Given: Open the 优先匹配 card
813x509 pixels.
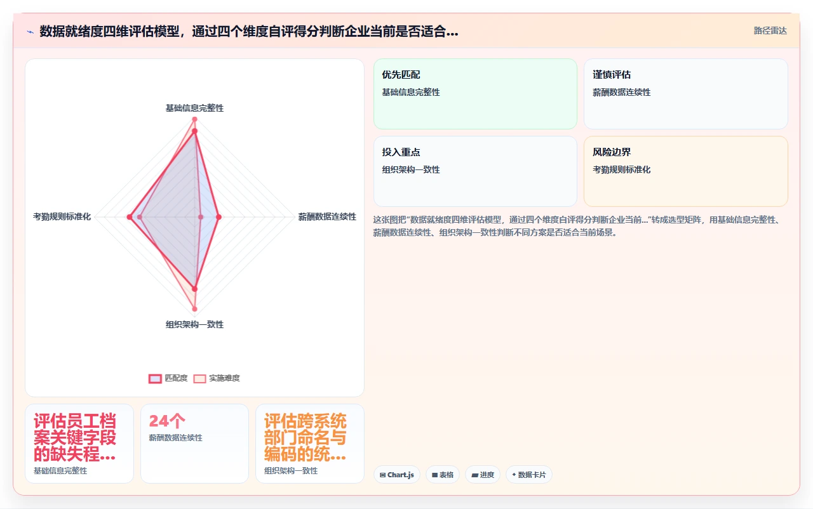Looking at the screenshot, I should click(x=475, y=94).
